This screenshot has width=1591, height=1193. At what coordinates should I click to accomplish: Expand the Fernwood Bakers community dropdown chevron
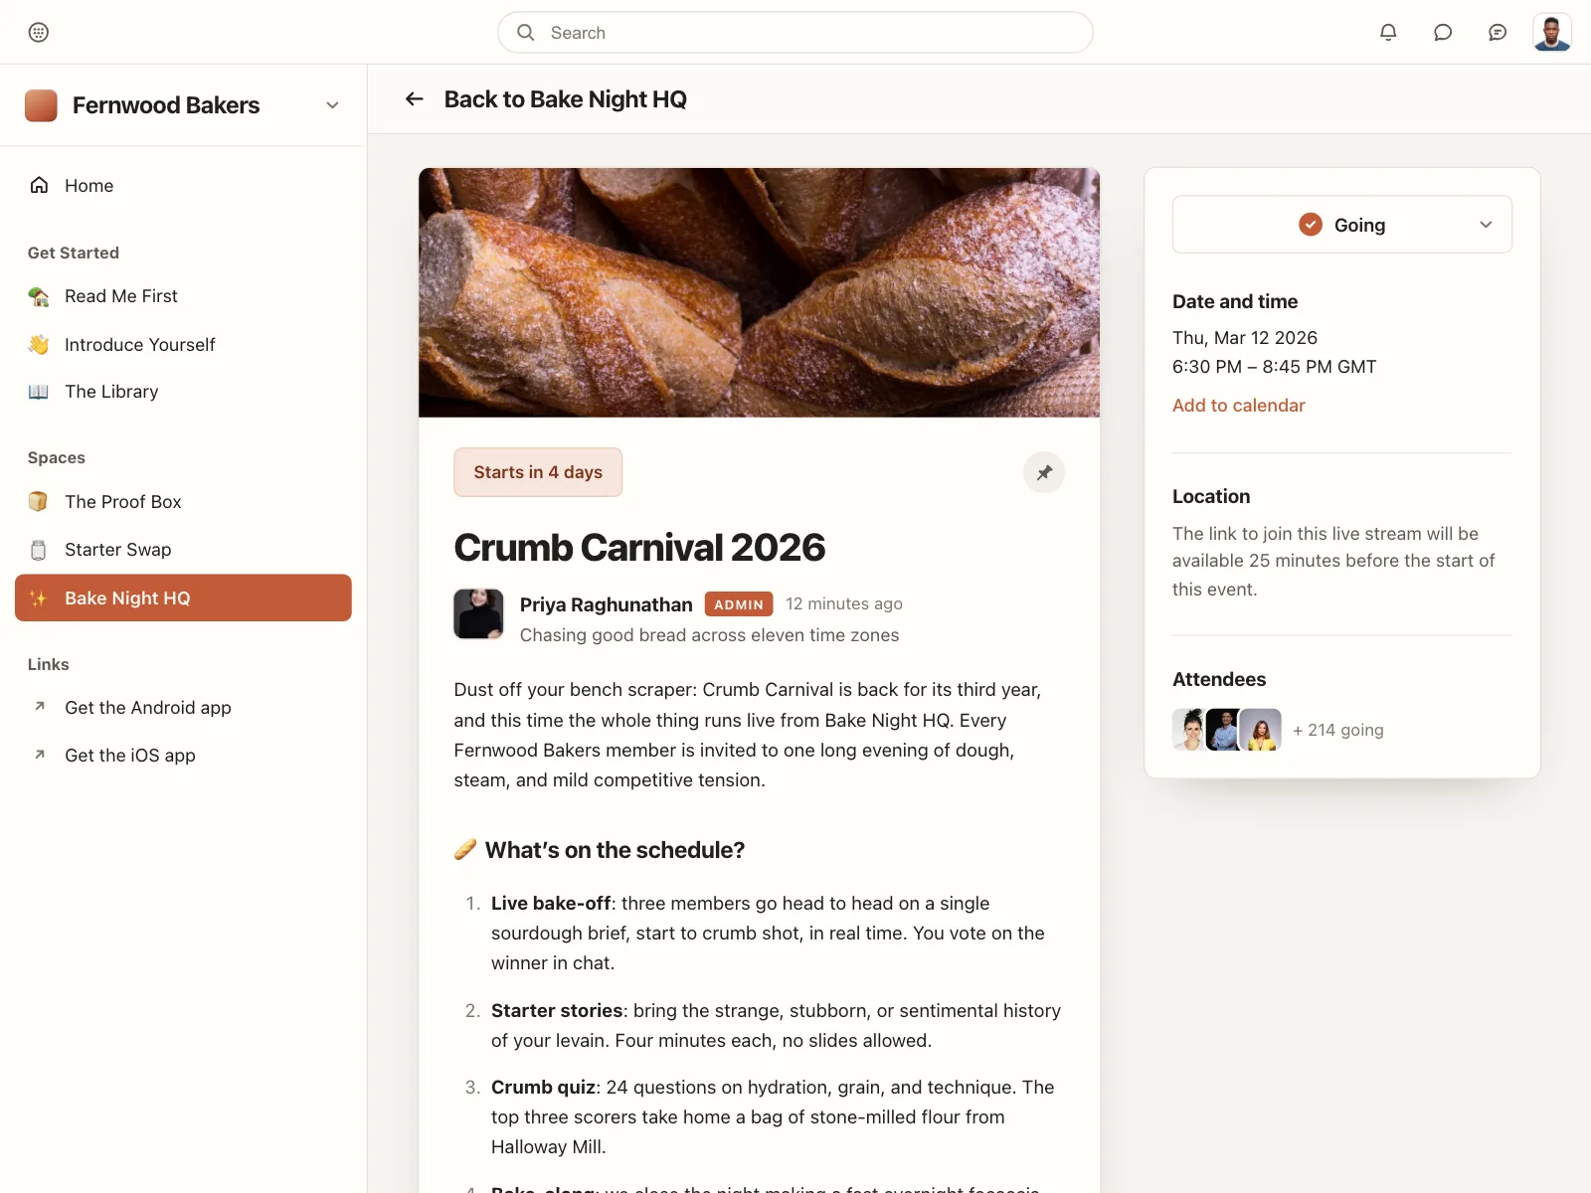pyautogui.click(x=332, y=105)
